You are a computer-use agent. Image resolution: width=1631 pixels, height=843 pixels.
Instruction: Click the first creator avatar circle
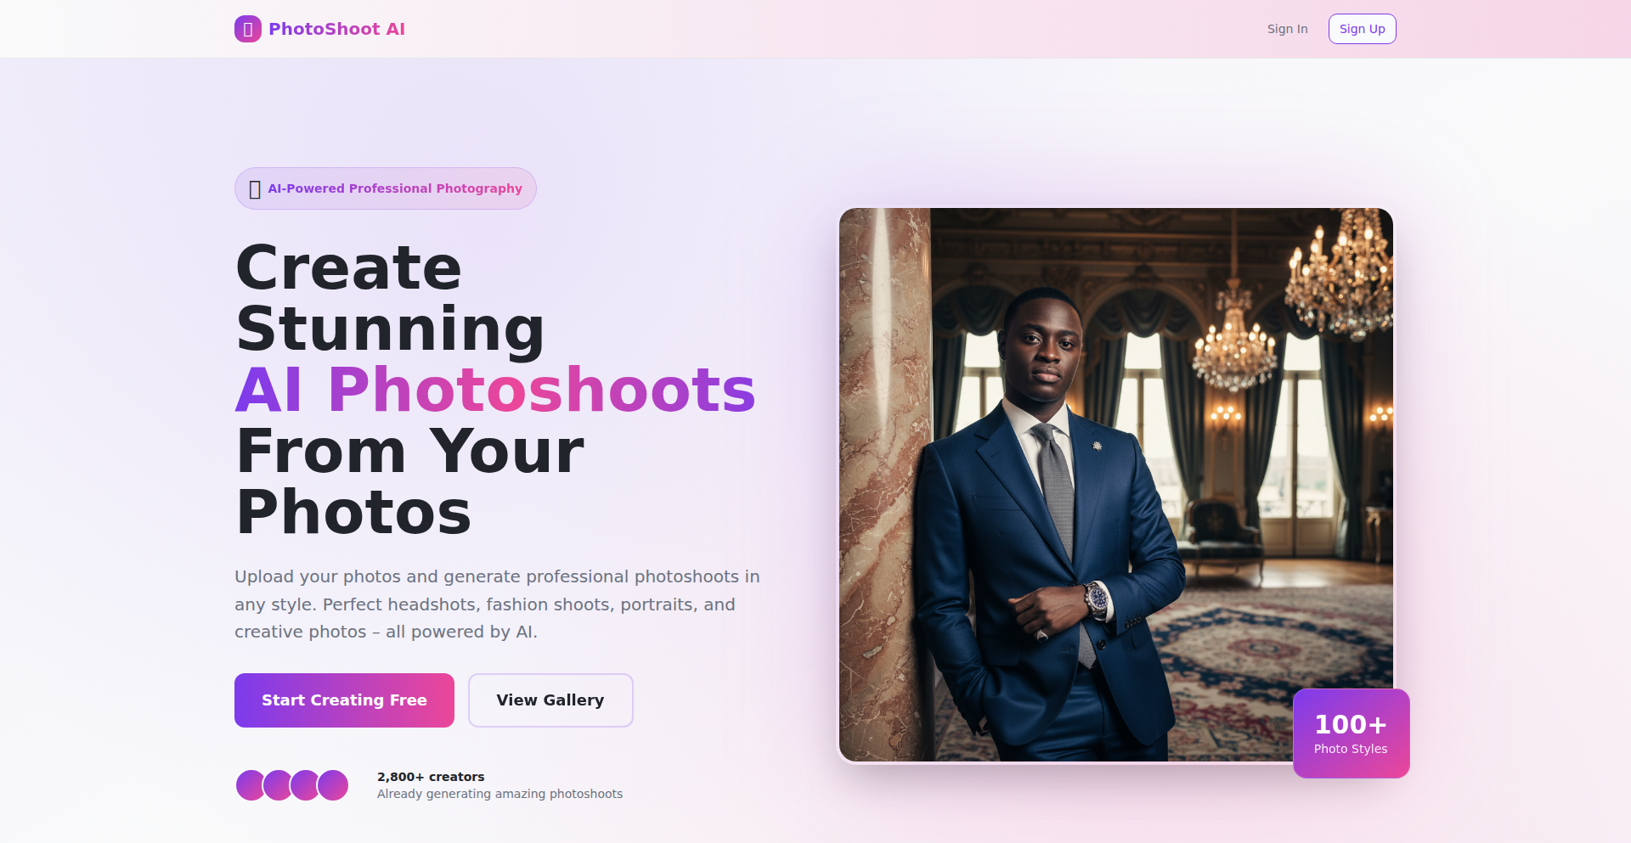[251, 785]
